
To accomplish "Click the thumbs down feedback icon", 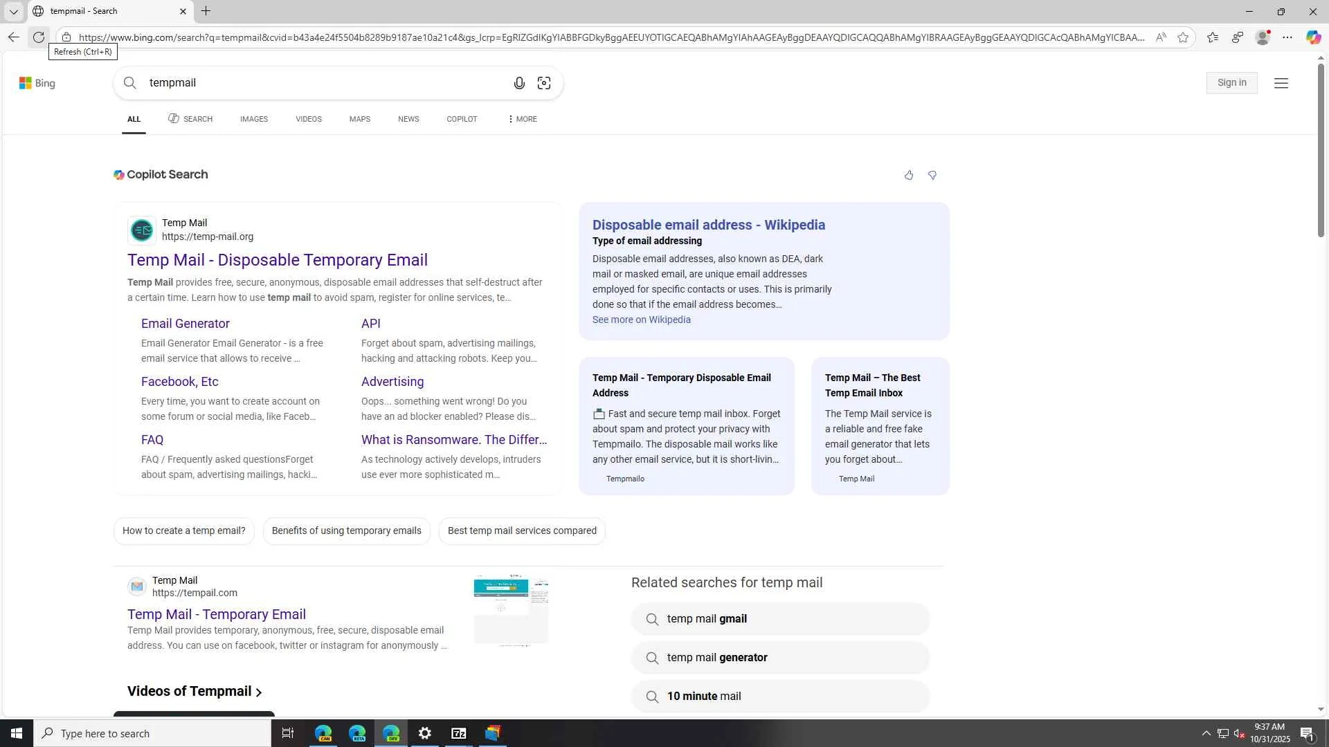I will (932, 176).
